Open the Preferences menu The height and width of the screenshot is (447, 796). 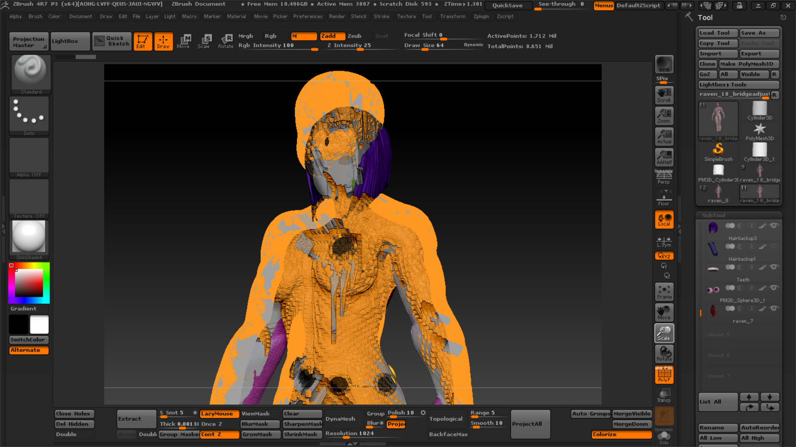point(308,16)
